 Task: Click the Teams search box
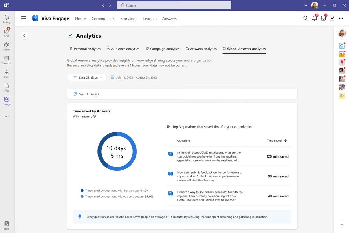pos(174,5)
